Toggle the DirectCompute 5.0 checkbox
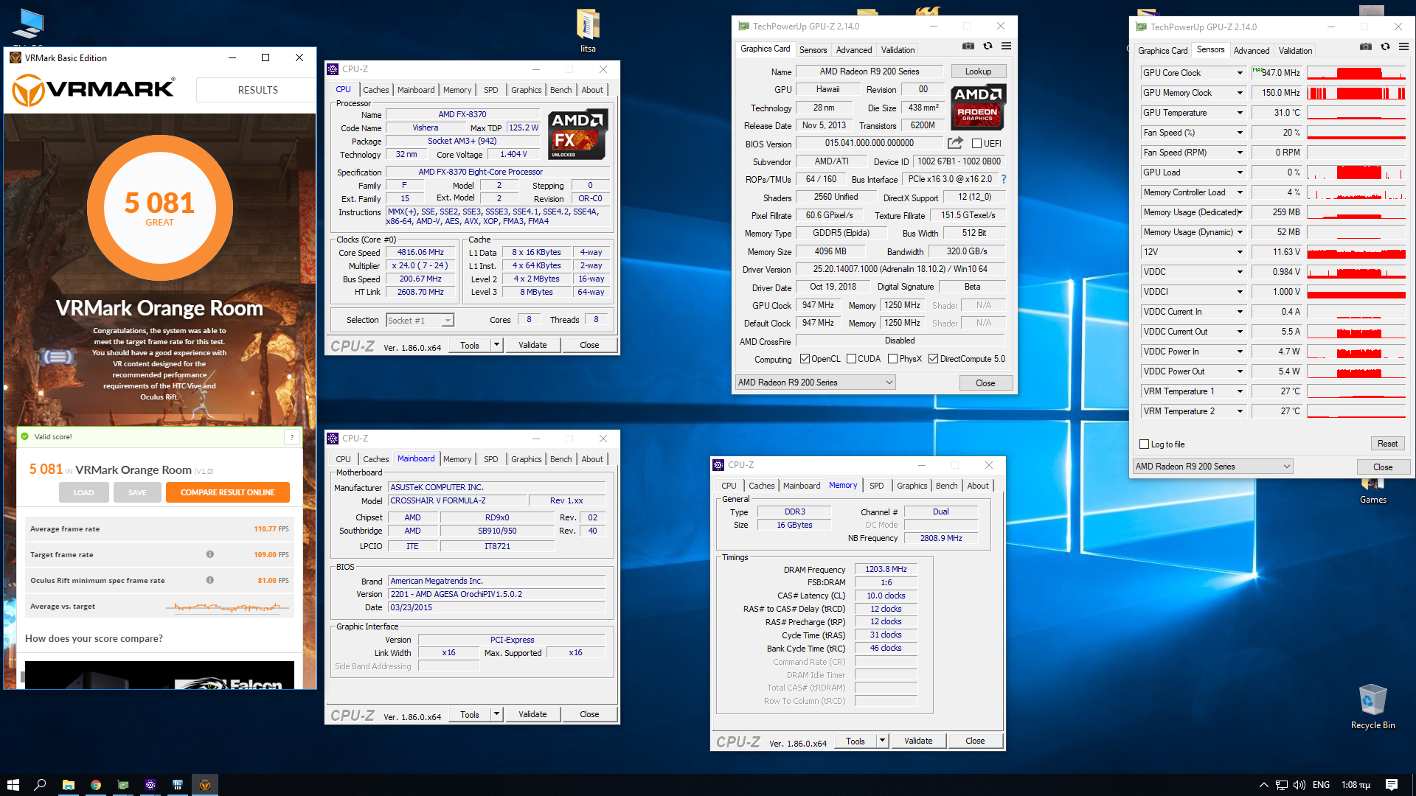This screenshot has width=1416, height=796. (933, 359)
